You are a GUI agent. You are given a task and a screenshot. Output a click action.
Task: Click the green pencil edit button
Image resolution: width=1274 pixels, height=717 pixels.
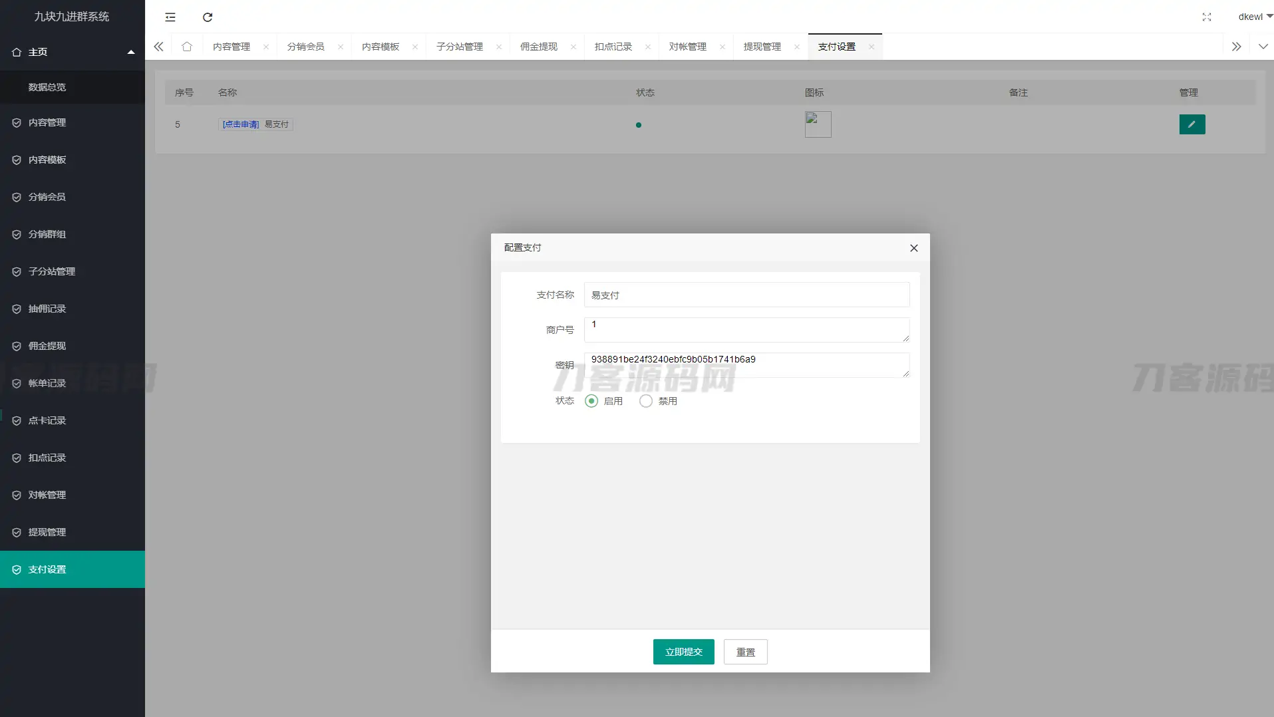1192,124
